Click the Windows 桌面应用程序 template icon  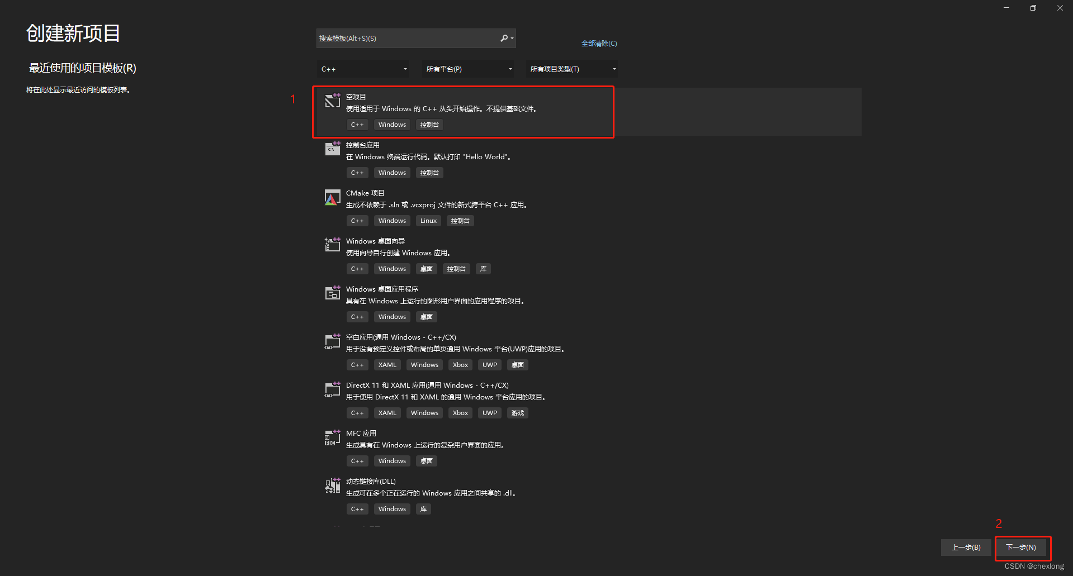pyautogui.click(x=333, y=293)
